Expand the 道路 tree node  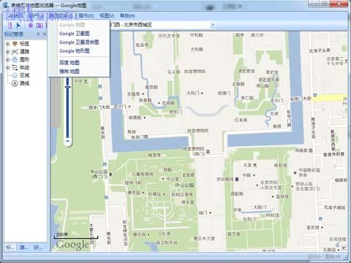click(x=7, y=52)
